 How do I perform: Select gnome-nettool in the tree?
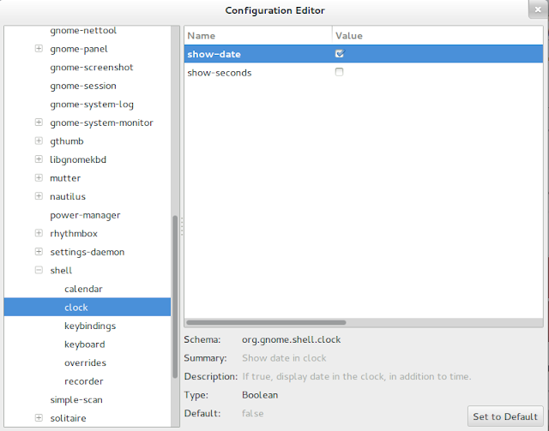coord(83,31)
